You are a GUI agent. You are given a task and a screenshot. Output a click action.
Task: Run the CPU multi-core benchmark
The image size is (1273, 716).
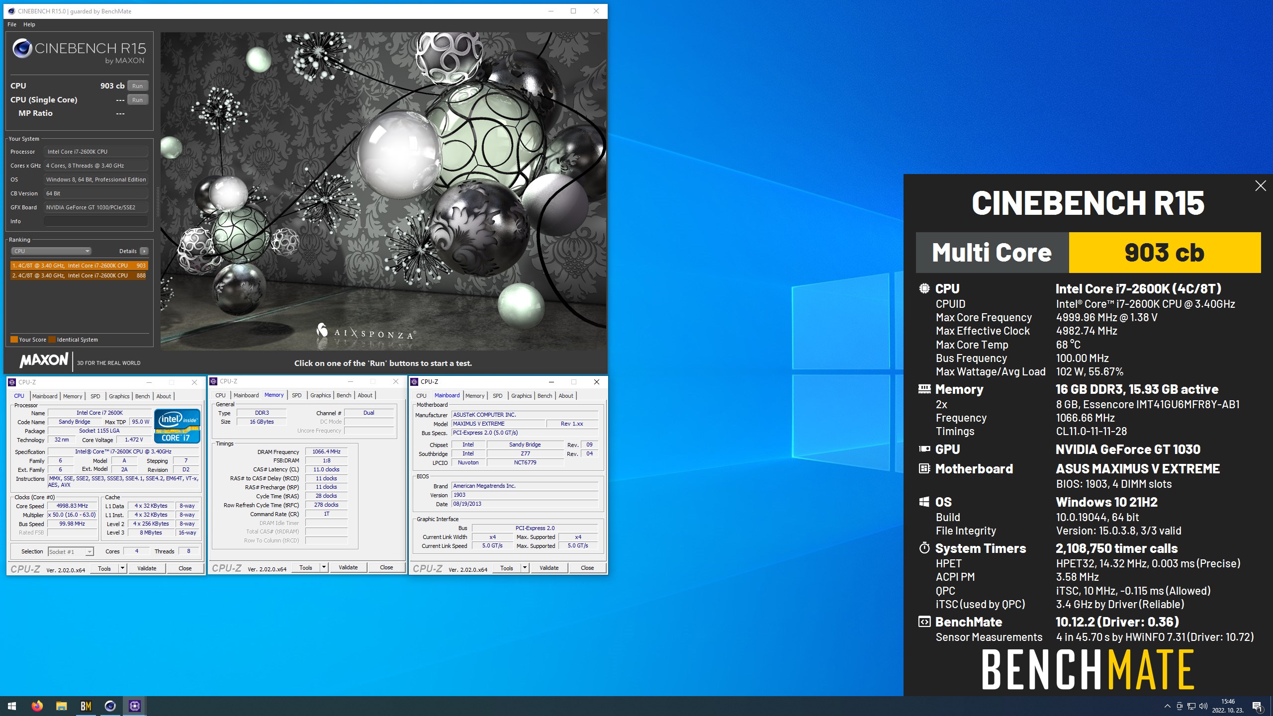click(x=137, y=86)
